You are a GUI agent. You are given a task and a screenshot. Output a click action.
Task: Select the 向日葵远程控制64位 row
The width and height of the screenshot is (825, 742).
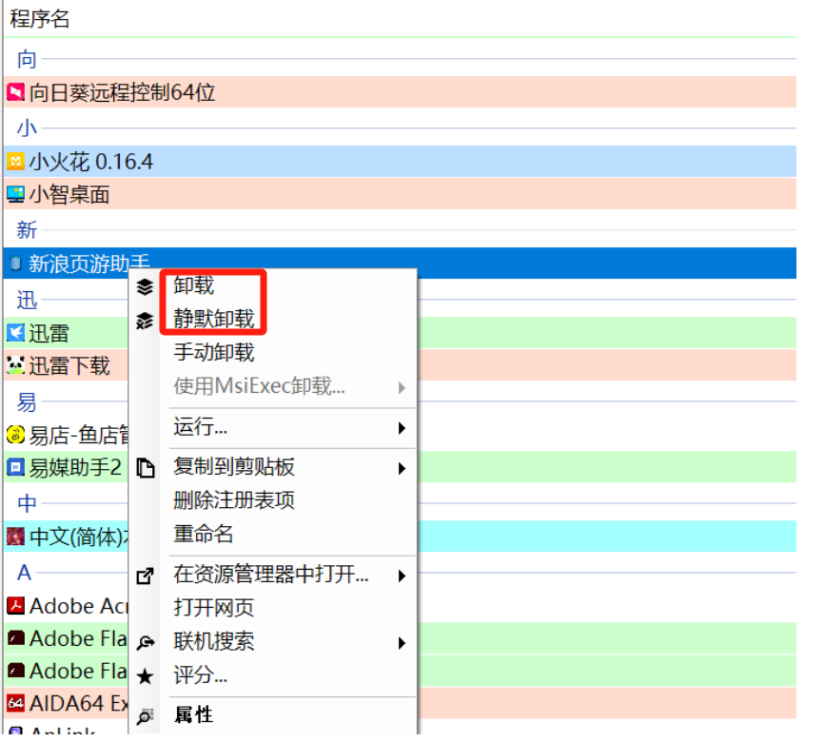(400, 92)
